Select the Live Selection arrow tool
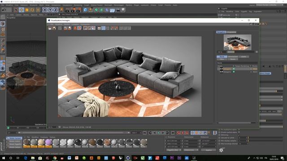Viewport: 287px width, 161px height. (16, 10)
